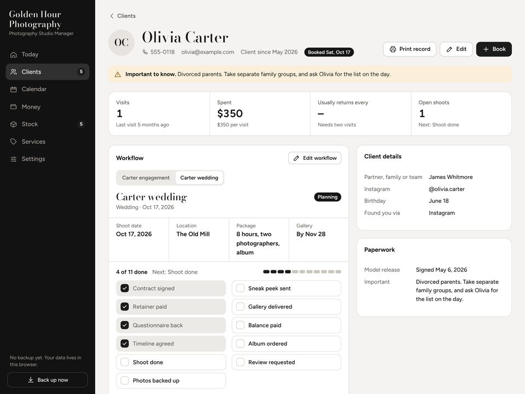The width and height of the screenshot is (525, 394).
Task: Open Stock label in the sidebar
Action: coord(30,124)
